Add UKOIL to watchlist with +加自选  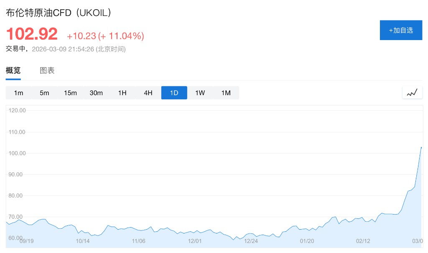click(401, 30)
